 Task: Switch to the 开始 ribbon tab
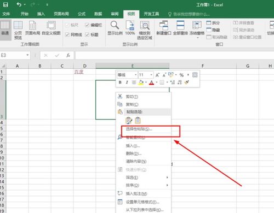(24, 14)
